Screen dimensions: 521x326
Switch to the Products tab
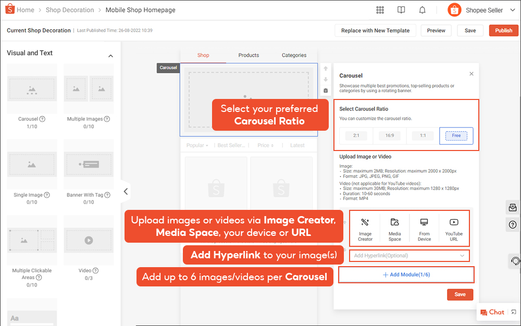coord(249,55)
